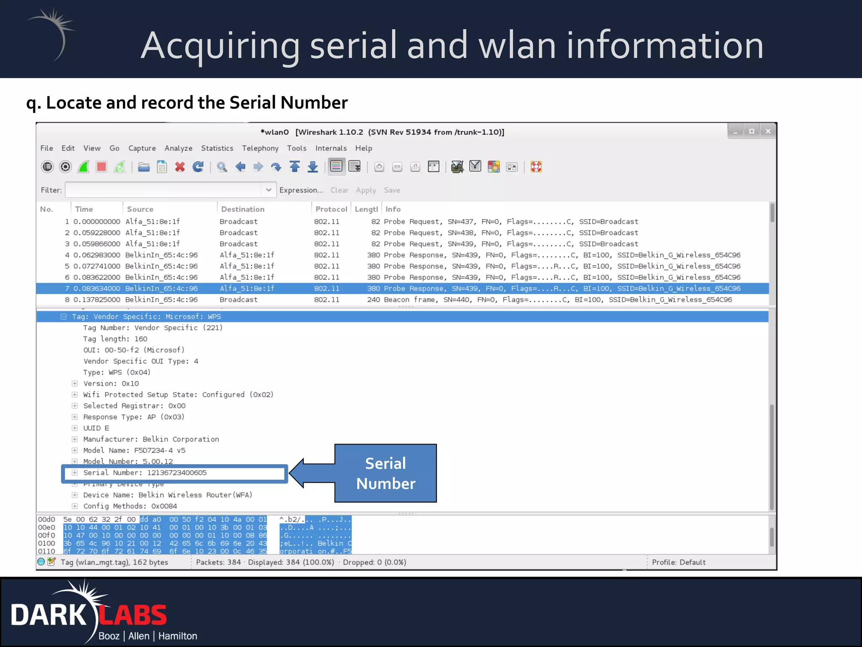Screen dimensions: 862x647
Task: Stop the running capture red square
Action: (101, 167)
